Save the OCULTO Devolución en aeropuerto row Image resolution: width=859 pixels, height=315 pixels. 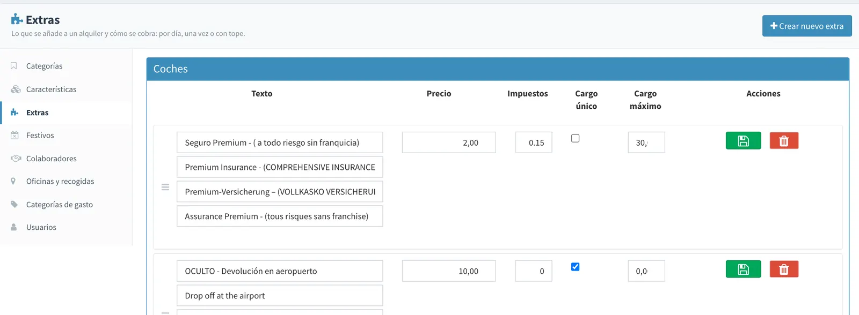(743, 269)
